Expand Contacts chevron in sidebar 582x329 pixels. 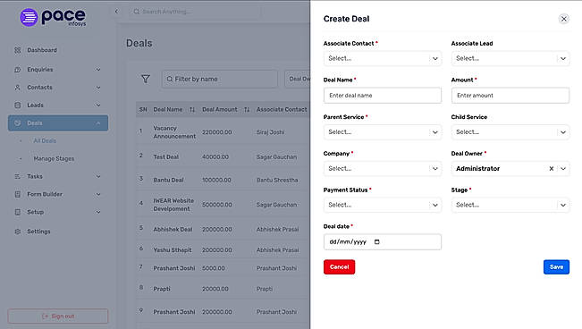click(98, 88)
